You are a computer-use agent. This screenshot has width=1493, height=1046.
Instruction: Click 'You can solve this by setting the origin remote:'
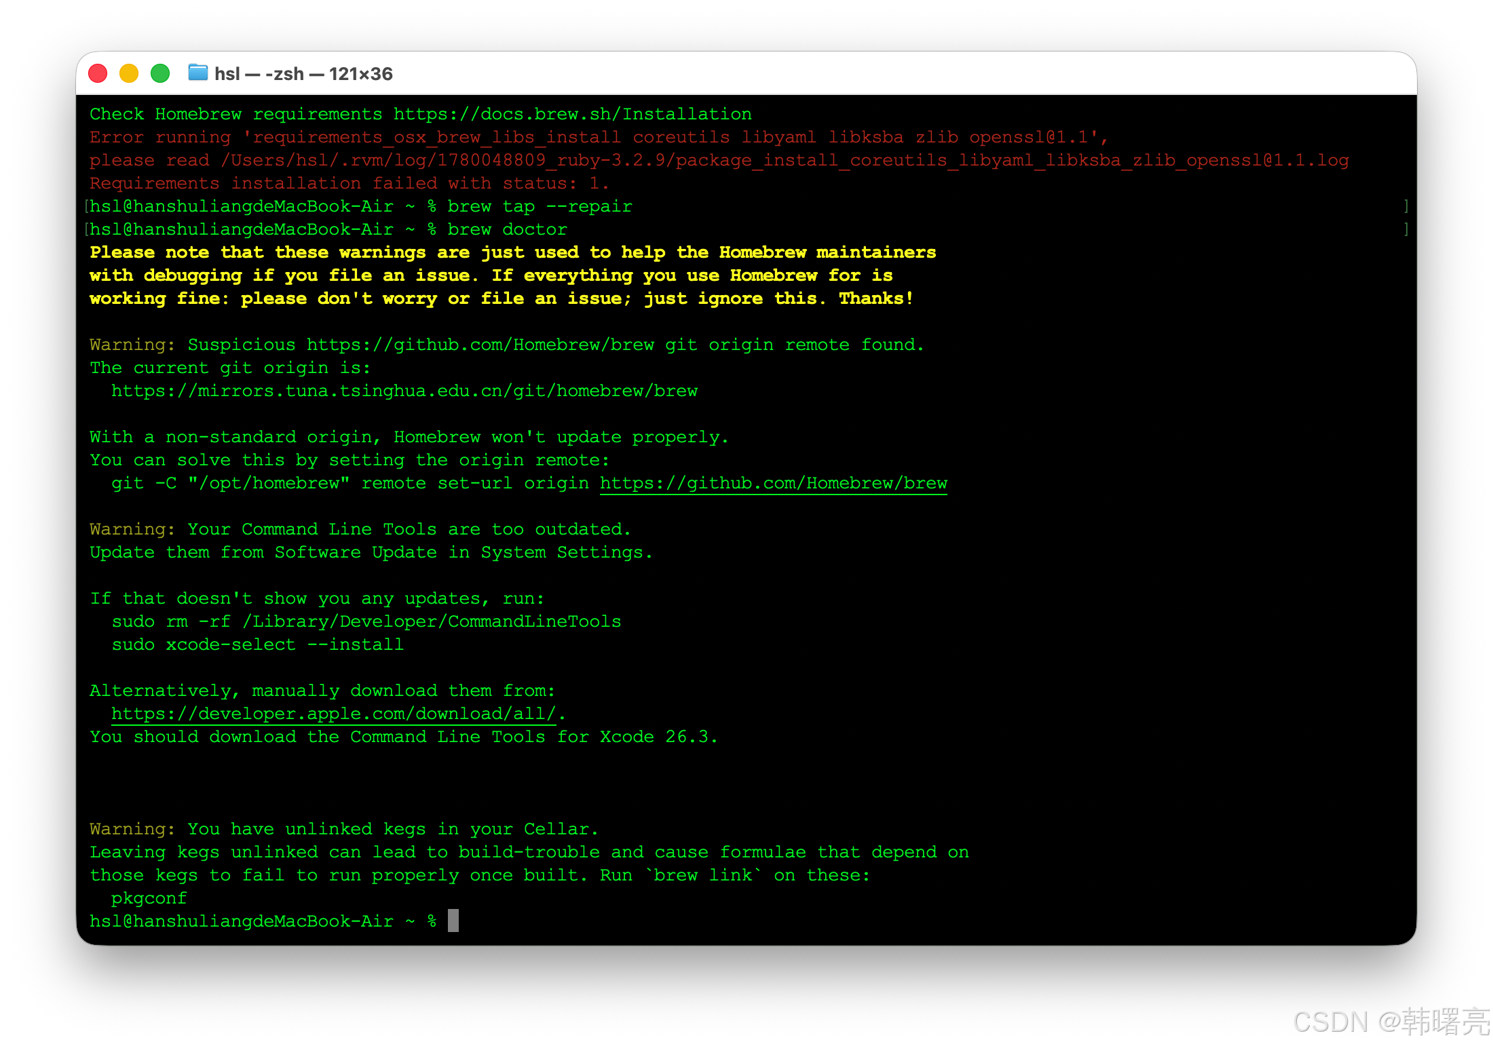(349, 460)
